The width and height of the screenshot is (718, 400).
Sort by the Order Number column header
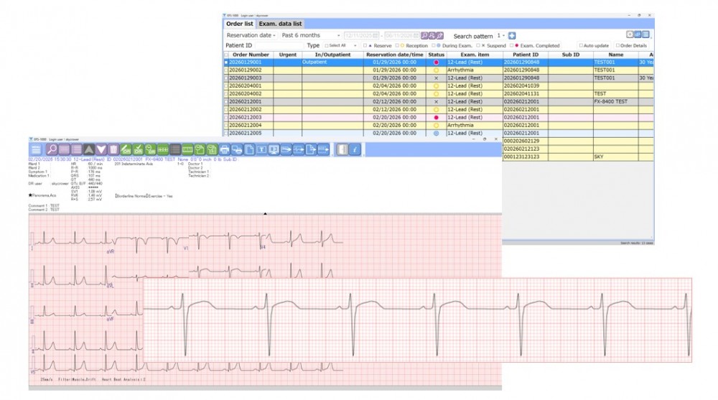pos(251,55)
